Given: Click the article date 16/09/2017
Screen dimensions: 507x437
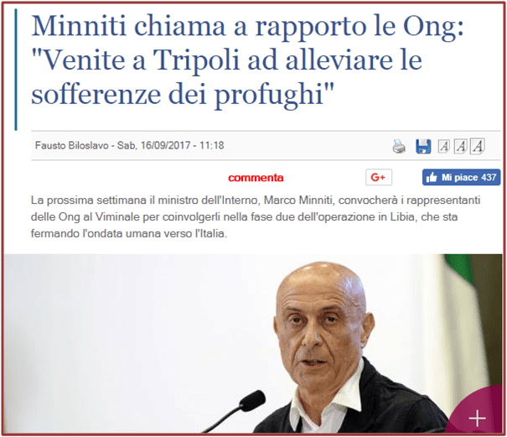Looking at the screenshot, I should click(x=165, y=145).
